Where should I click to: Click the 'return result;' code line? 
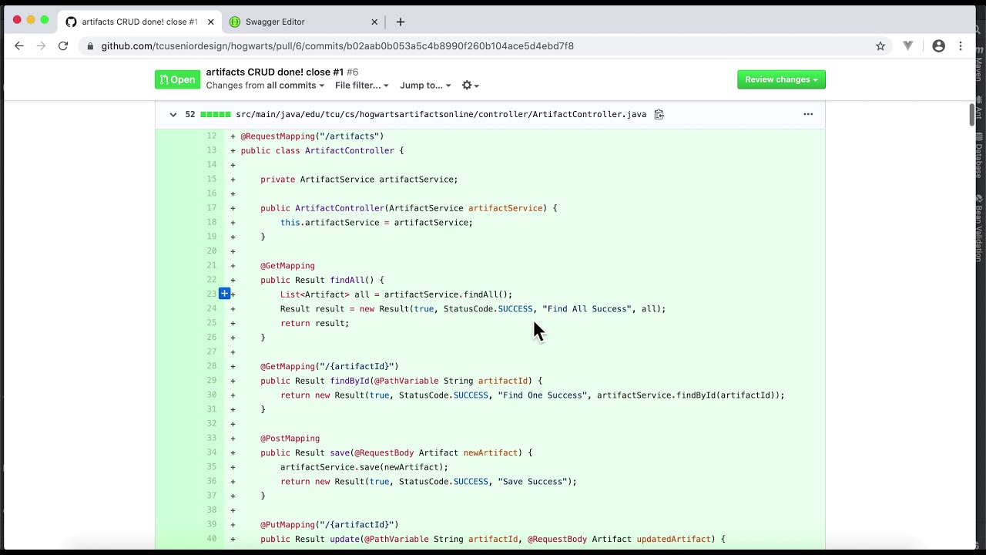(x=314, y=323)
